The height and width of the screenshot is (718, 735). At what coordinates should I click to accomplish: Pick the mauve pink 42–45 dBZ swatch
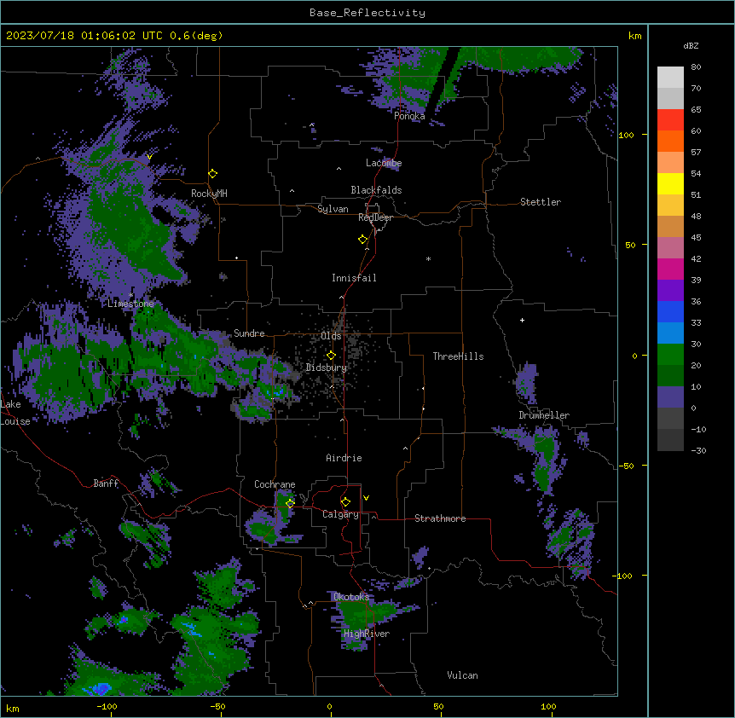pos(670,248)
